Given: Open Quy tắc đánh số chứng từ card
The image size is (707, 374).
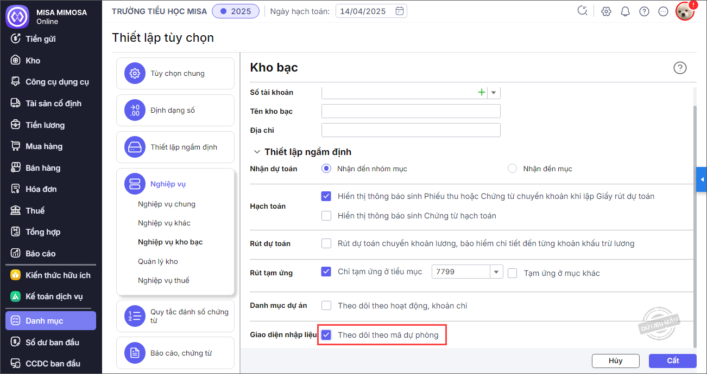Looking at the screenshot, I should [x=175, y=316].
